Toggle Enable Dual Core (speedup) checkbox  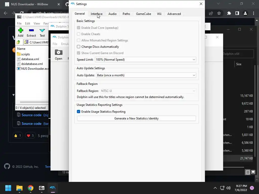[78, 28]
